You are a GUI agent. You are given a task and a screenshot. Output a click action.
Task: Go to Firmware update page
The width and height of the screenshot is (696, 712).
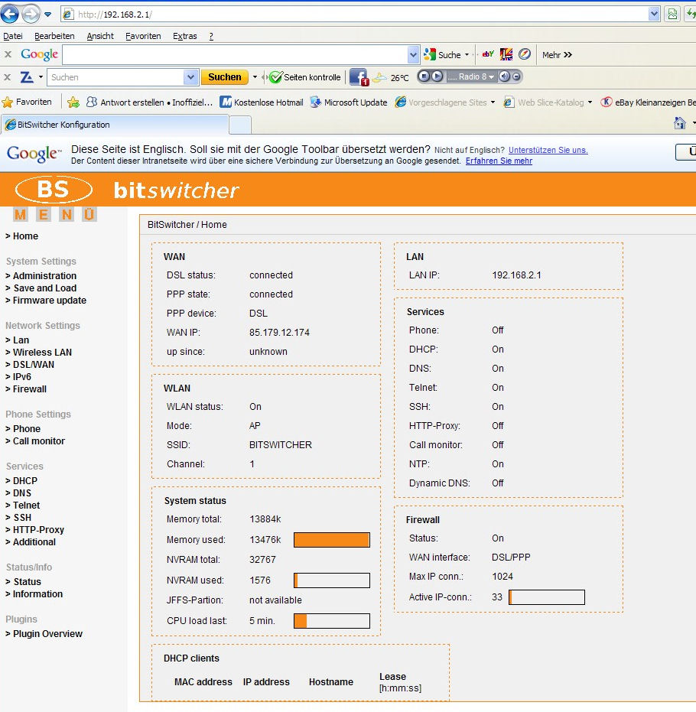tap(49, 301)
